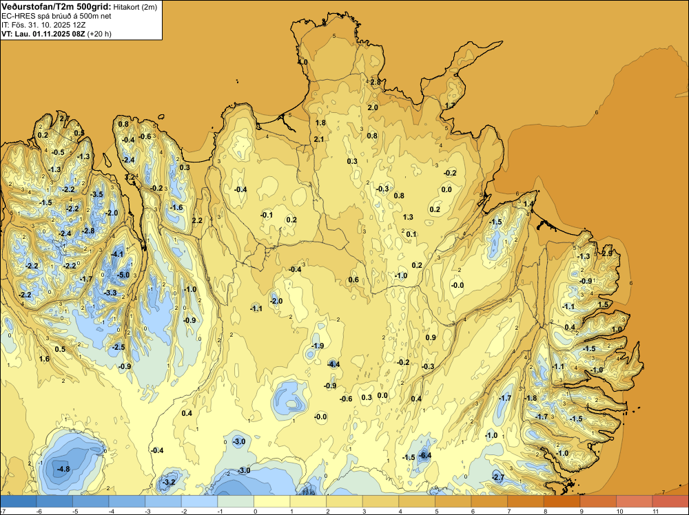This screenshot has height=515, width=689.
Task: Click the -1.9 temperature value on the map
Action: pos(317,346)
